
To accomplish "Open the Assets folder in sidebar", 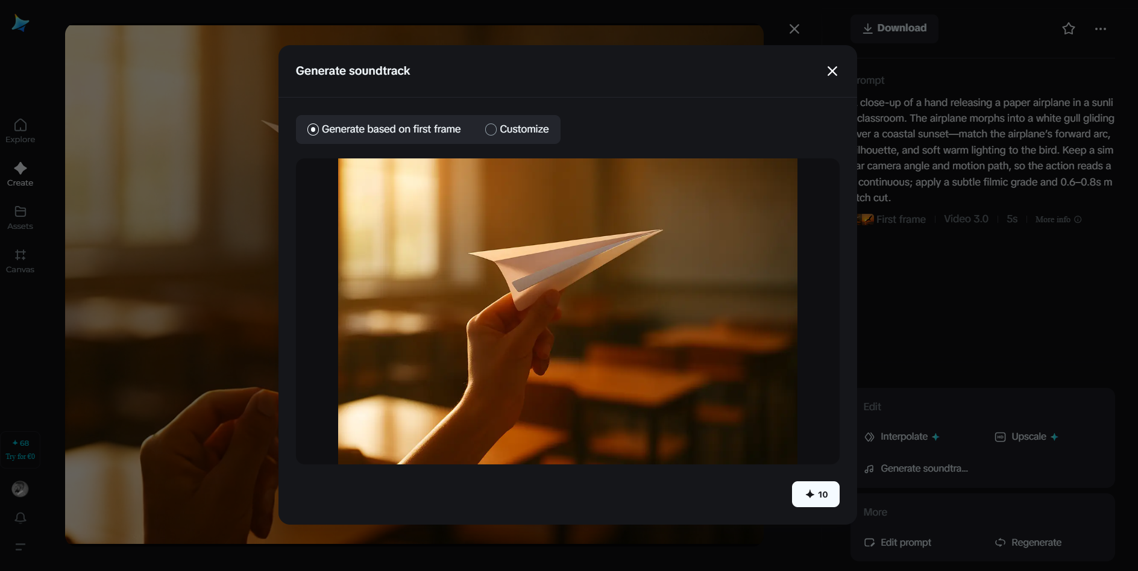I will tap(20, 217).
